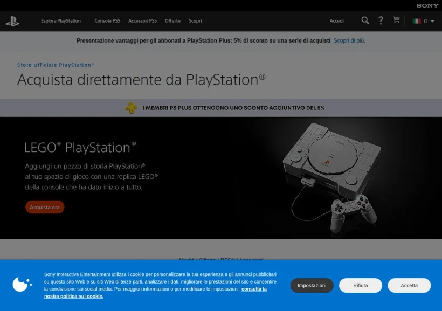This screenshot has height=311, width=442.
Task: Open the shopping cart icon
Action: pyautogui.click(x=396, y=20)
